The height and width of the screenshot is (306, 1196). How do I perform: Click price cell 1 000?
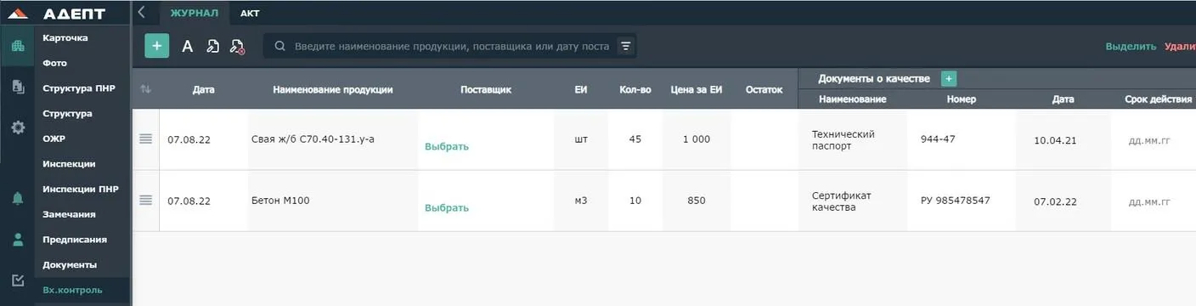tap(696, 139)
